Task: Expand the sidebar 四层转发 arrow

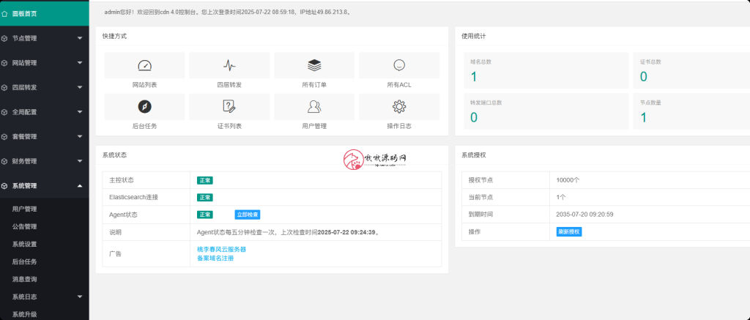Action: pos(80,88)
